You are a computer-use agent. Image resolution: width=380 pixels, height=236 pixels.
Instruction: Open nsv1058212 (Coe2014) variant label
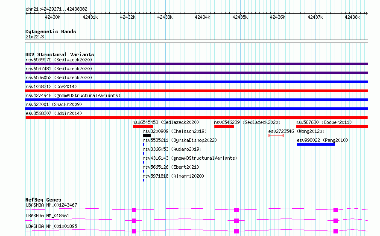[51, 86]
